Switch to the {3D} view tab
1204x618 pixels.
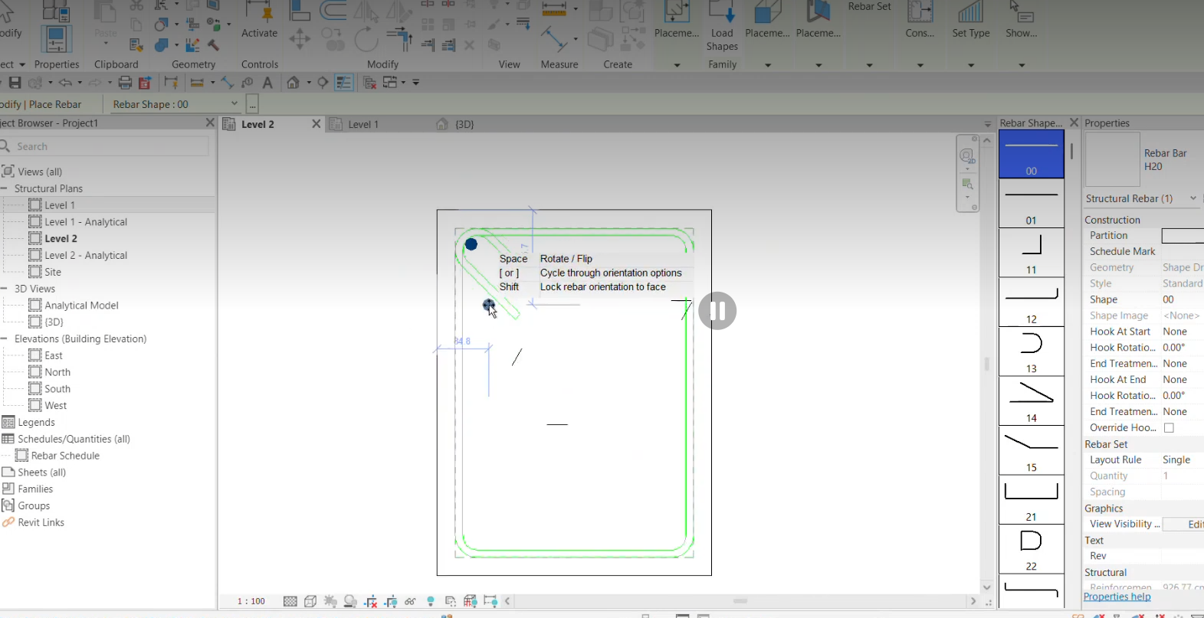click(464, 124)
